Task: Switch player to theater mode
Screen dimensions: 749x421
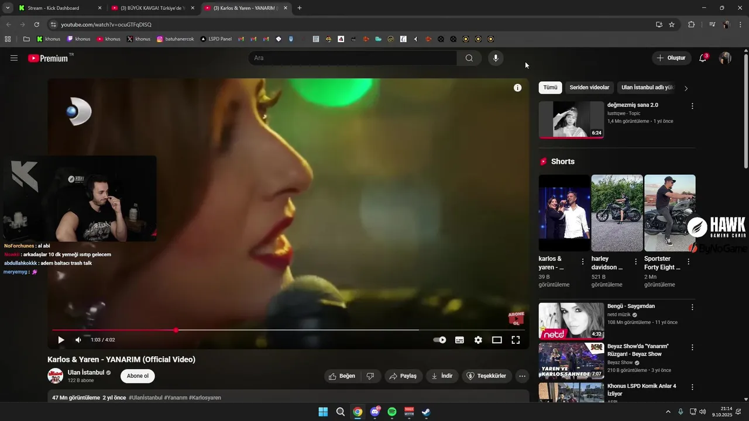Action: pos(497,340)
